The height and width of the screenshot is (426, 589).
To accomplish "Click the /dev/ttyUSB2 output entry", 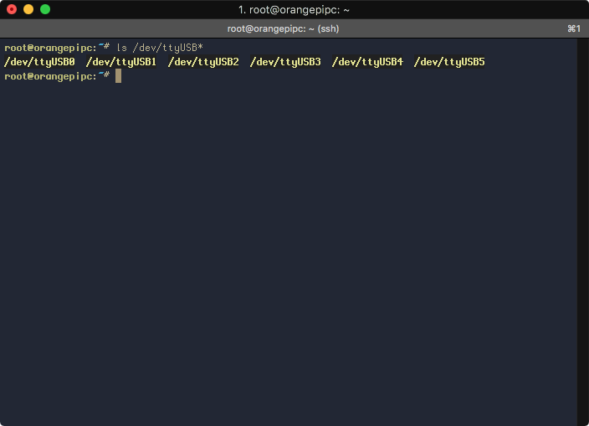I will tap(203, 62).
